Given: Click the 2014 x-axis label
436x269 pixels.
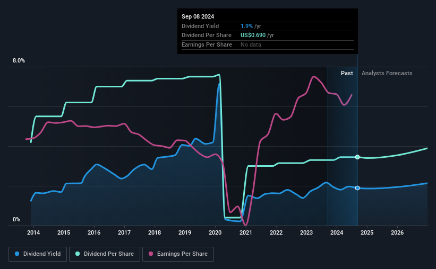Looking at the screenshot, I should (x=33, y=232).
